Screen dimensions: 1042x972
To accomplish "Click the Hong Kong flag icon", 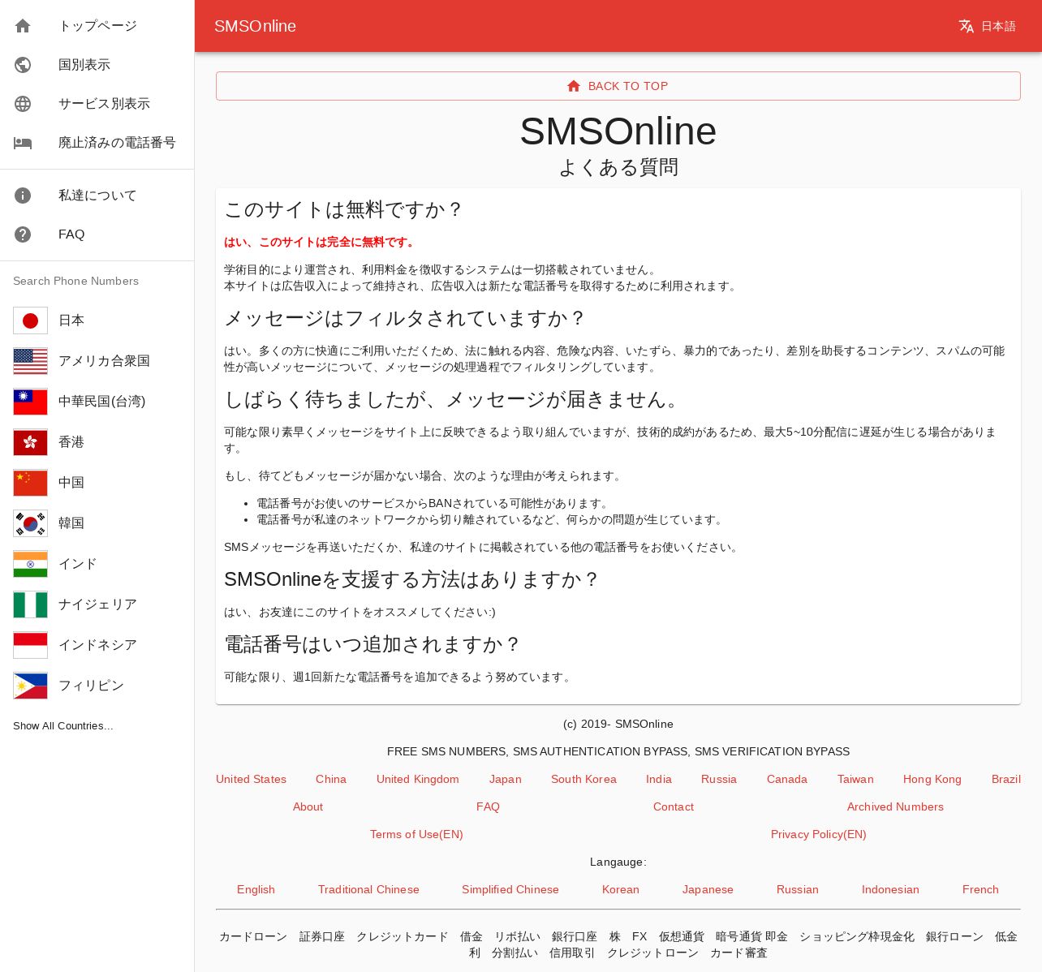I will click(x=30, y=442).
